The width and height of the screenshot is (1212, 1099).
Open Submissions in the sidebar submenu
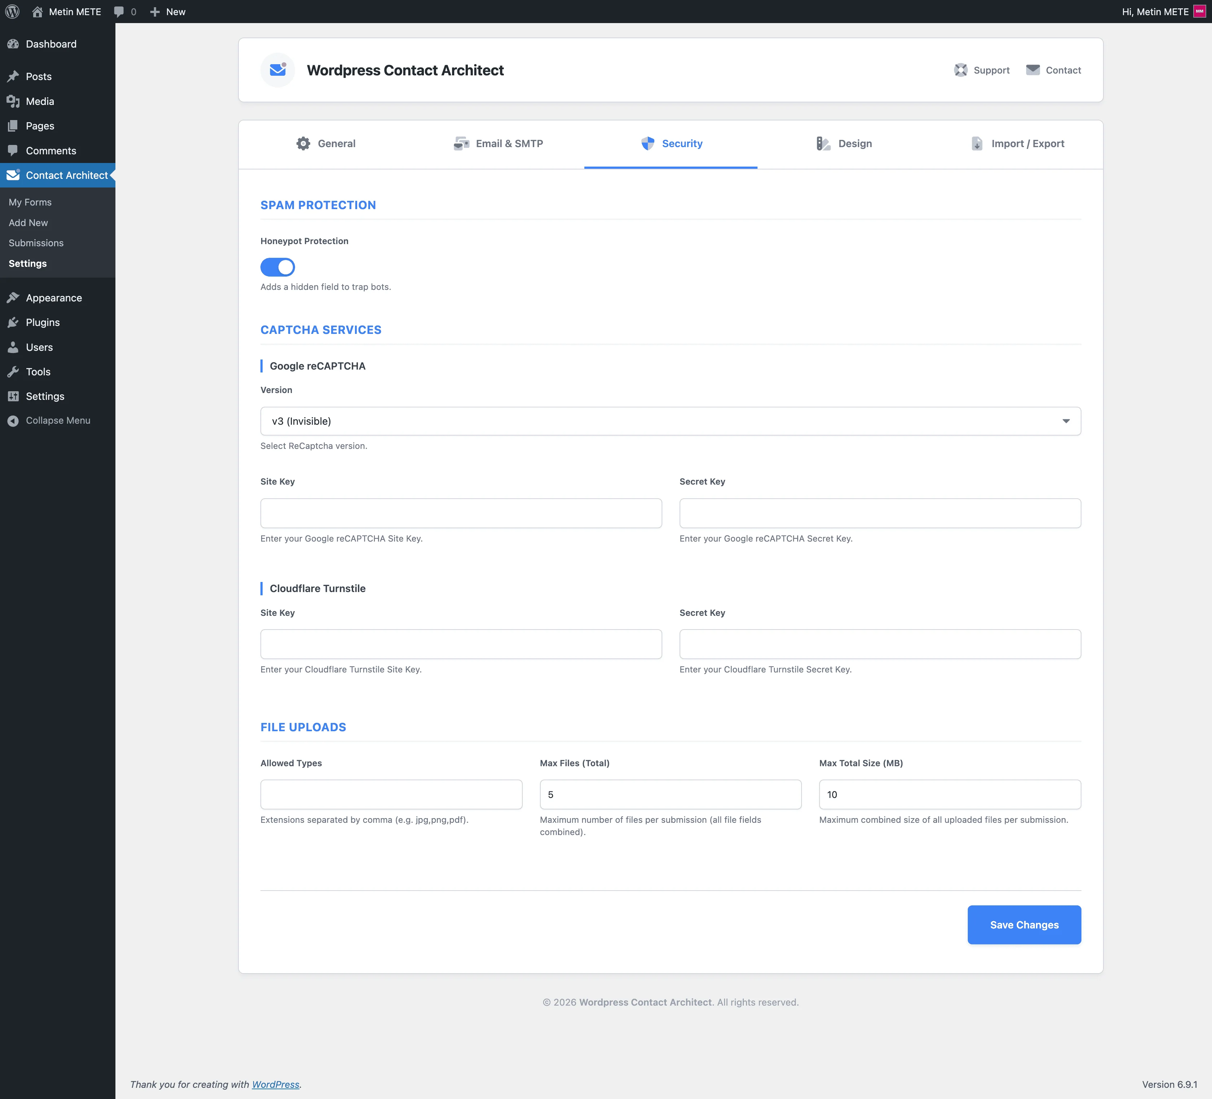coord(36,243)
